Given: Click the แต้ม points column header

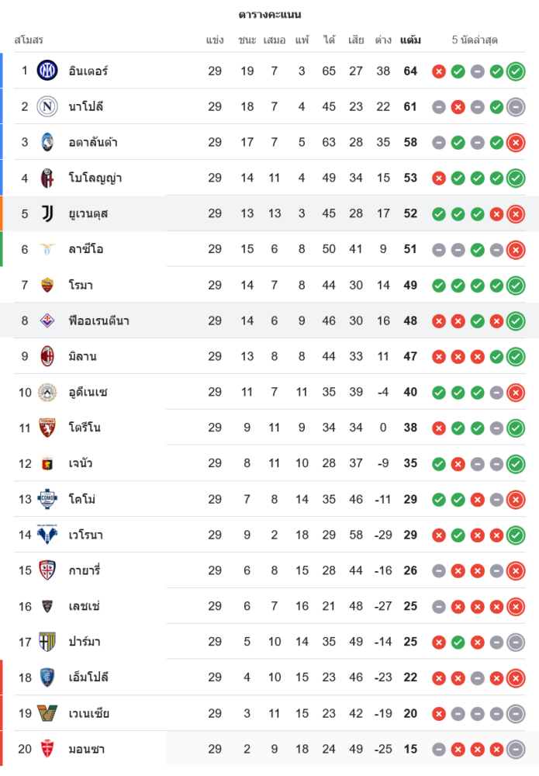Looking at the screenshot, I should tap(410, 40).
